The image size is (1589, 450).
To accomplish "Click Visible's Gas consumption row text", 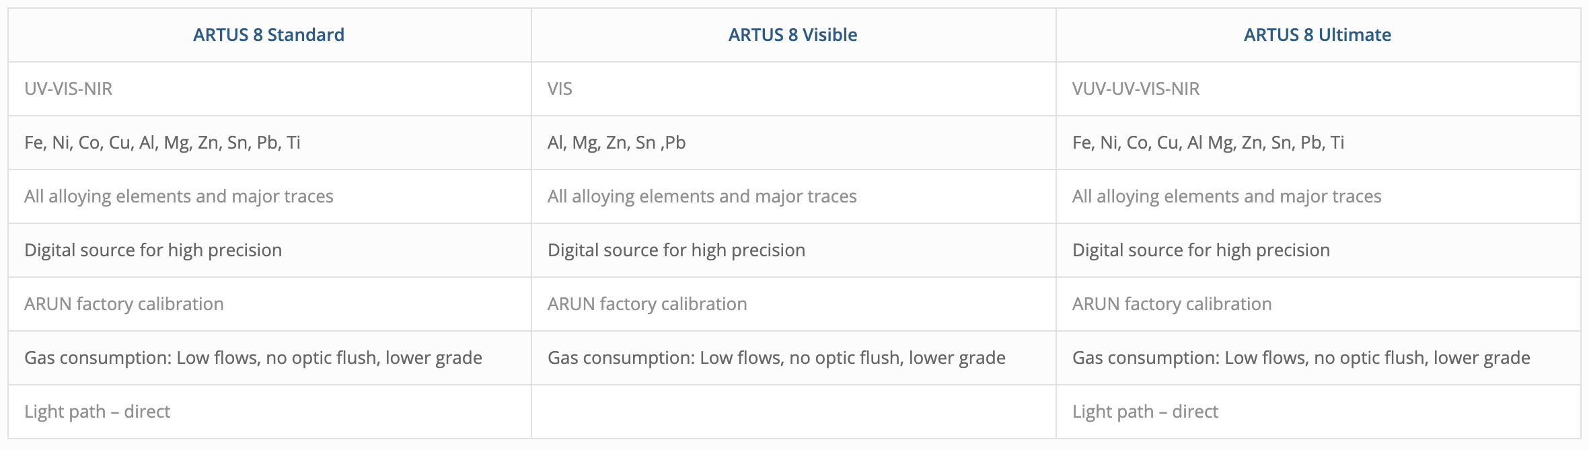I will 776,358.
